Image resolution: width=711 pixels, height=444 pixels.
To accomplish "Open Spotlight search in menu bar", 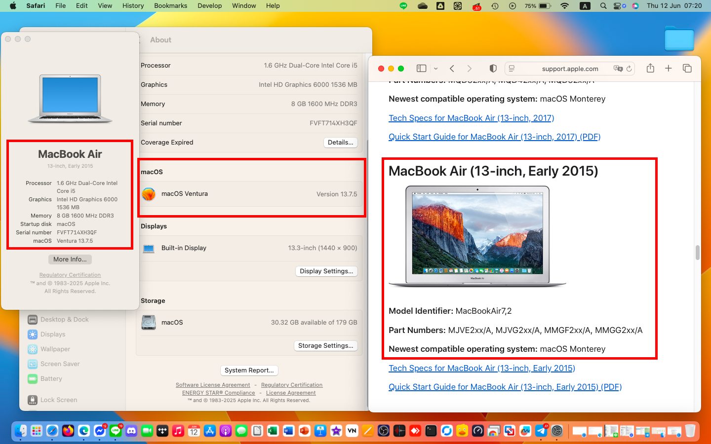I will click(x=603, y=5).
